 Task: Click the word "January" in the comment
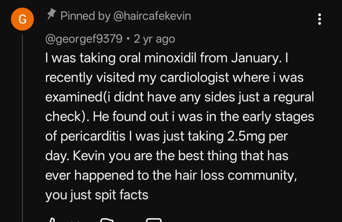[256, 58]
